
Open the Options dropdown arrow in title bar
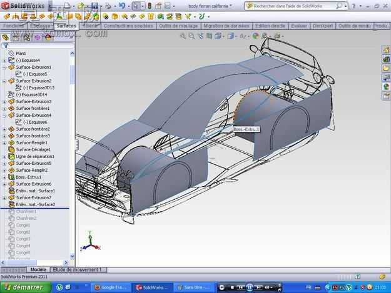click(x=174, y=6)
